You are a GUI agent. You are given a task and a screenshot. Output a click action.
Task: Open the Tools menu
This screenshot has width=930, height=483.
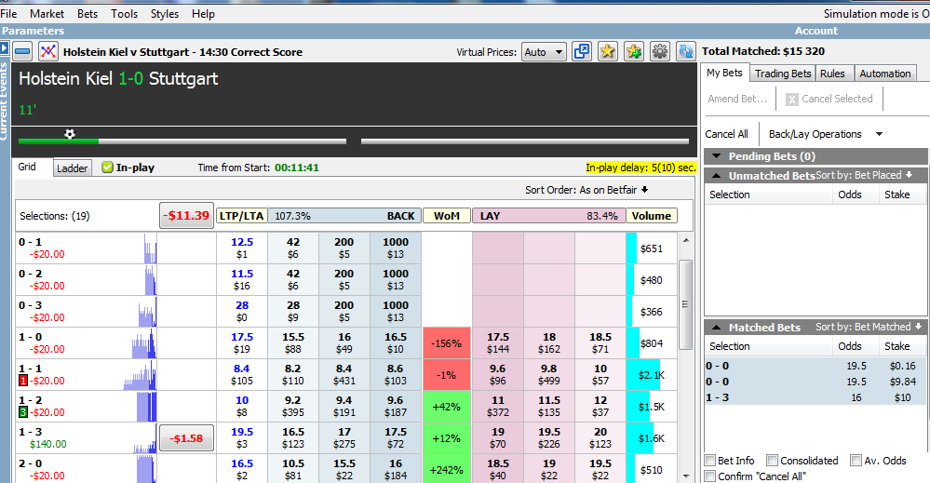pyautogui.click(x=124, y=14)
